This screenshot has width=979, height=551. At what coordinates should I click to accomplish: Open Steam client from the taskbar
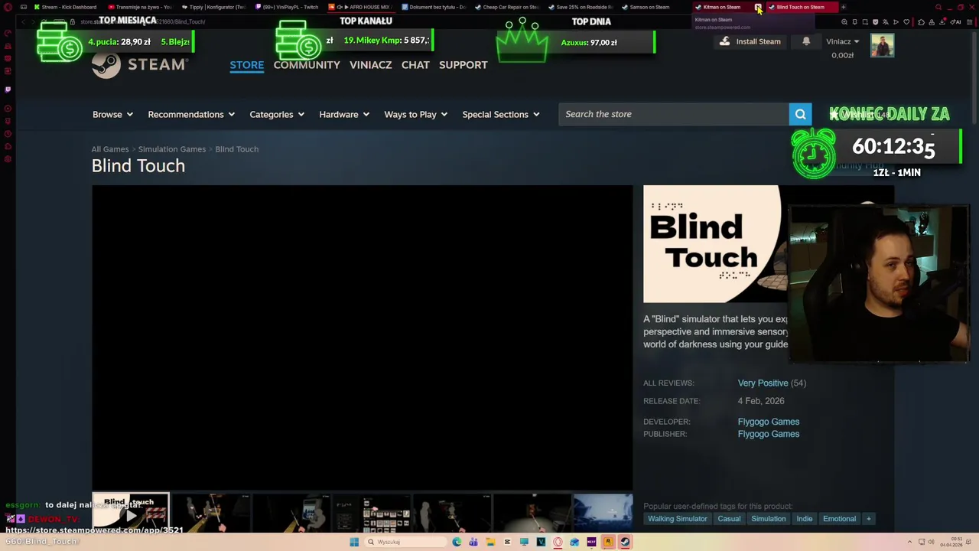(625, 542)
